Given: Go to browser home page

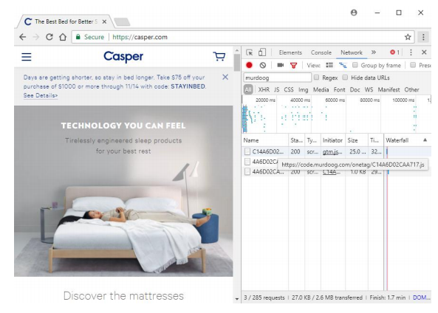Looking at the screenshot, I should 63,37.
